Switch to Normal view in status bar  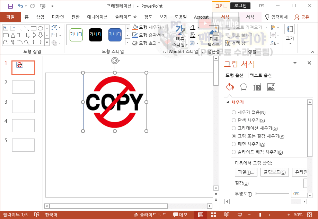pos(200,215)
